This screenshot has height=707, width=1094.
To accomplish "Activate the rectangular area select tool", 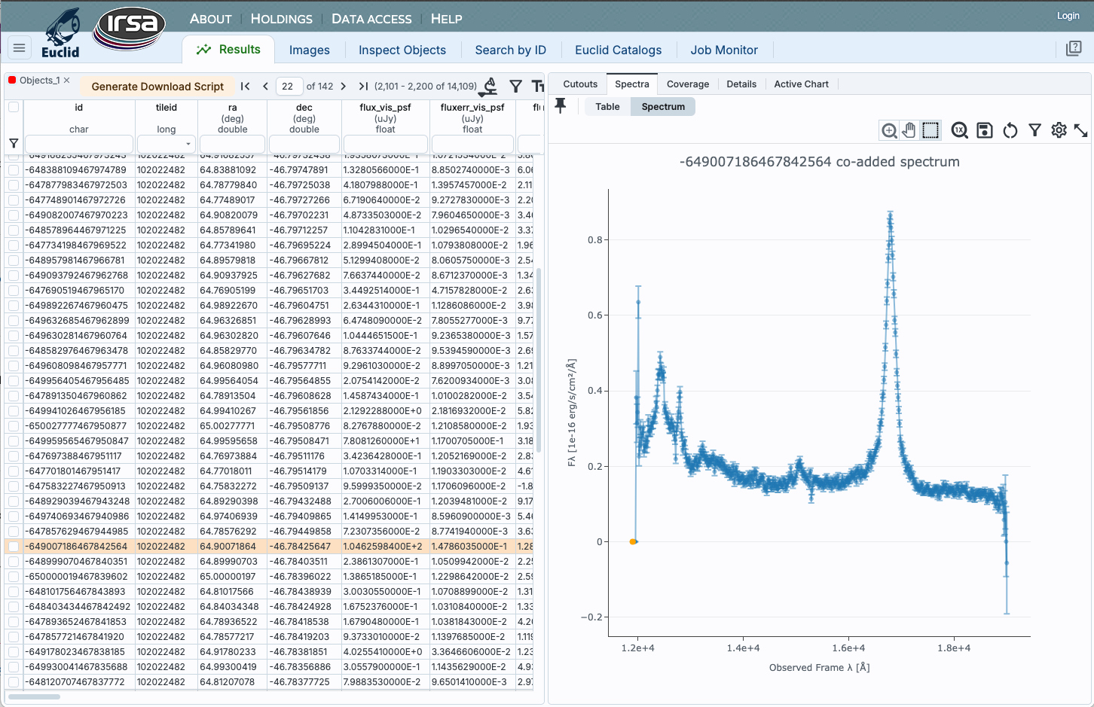I will (931, 131).
